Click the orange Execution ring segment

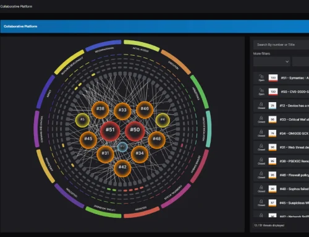pos(176,61)
